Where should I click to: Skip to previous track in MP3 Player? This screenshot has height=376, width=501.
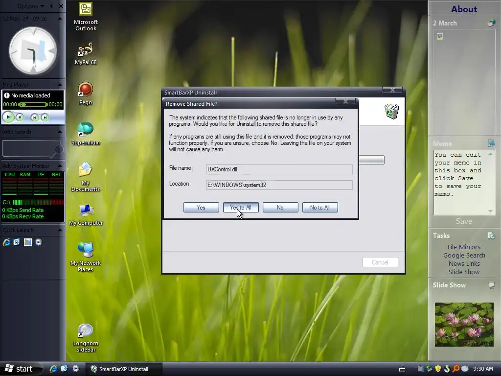tap(34, 117)
